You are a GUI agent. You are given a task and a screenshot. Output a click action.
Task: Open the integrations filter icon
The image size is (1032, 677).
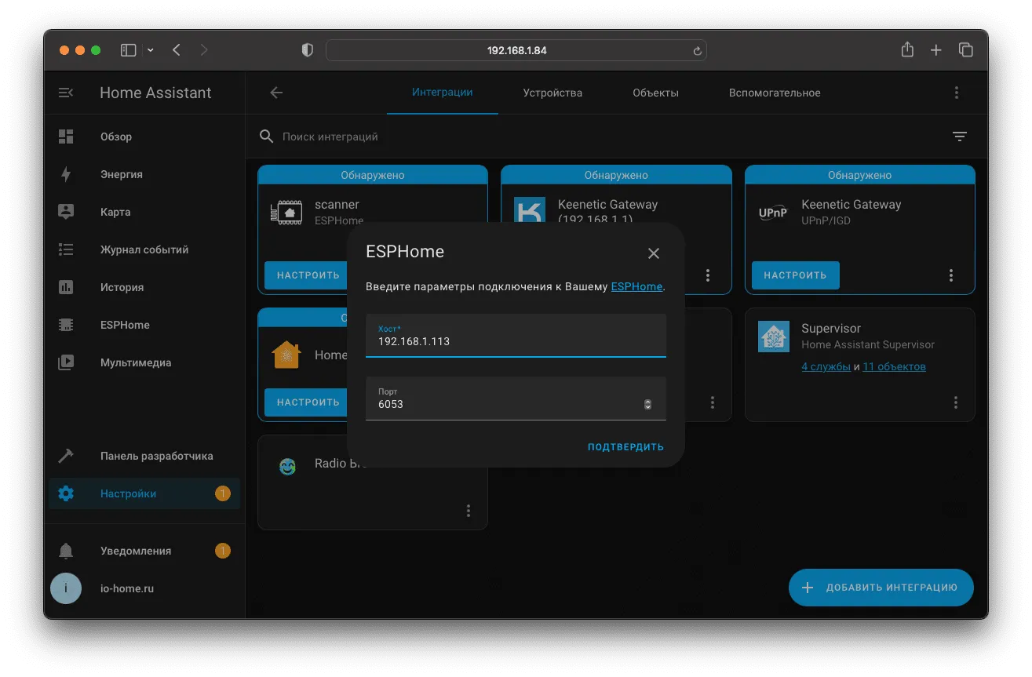960,136
